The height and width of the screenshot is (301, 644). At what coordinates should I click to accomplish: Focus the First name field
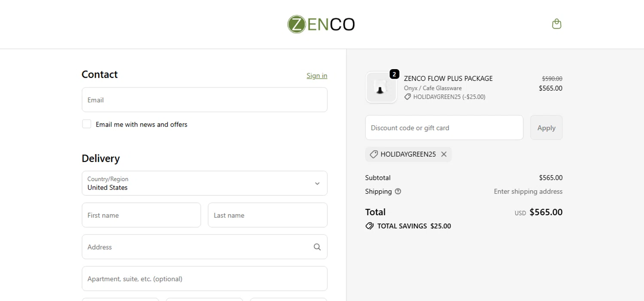click(141, 215)
